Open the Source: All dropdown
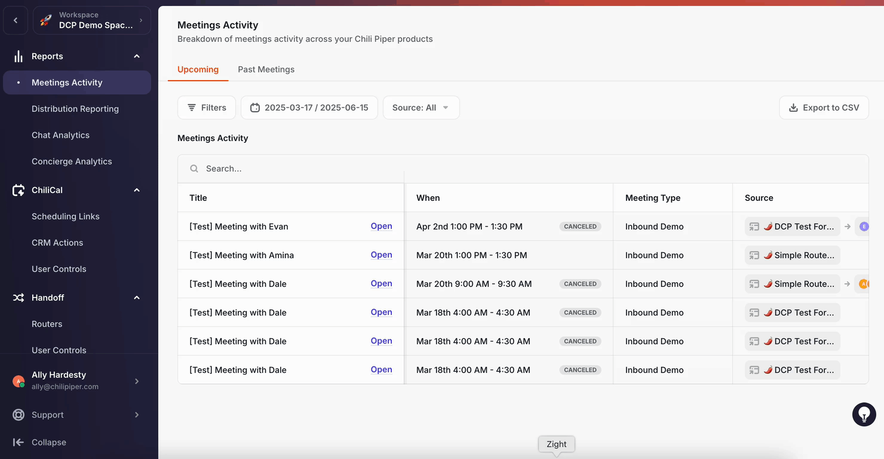Viewport: 884px width, 459px height. coord(421,108)
